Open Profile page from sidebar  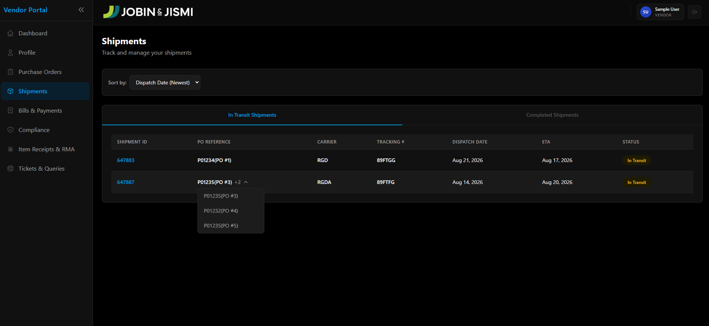coord(45,52)
